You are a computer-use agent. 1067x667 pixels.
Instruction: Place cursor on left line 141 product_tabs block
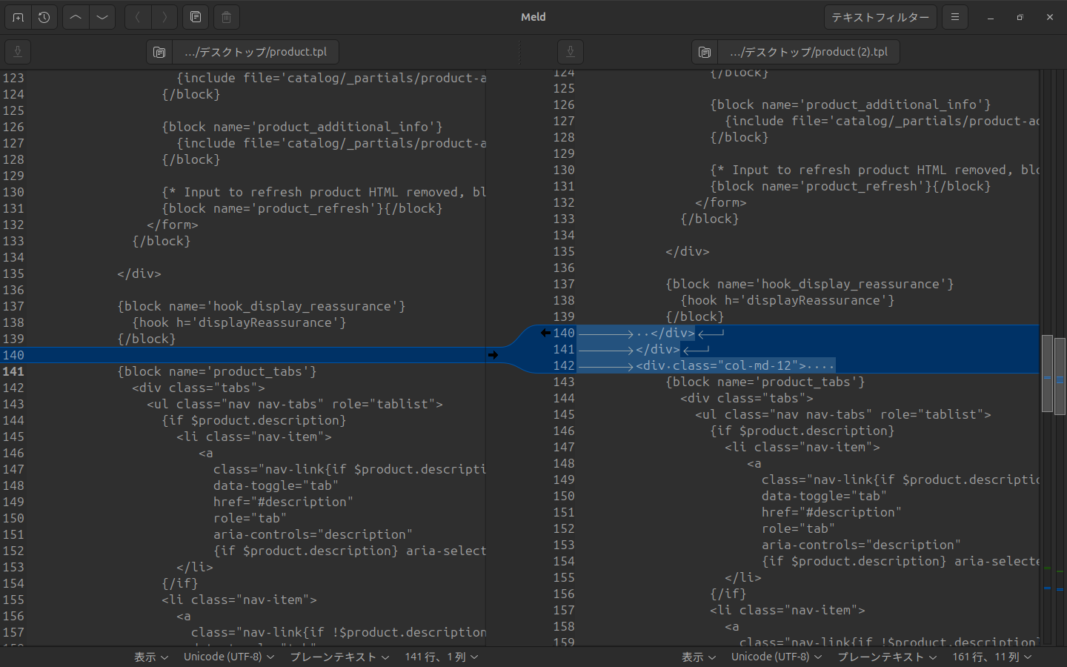217,371
